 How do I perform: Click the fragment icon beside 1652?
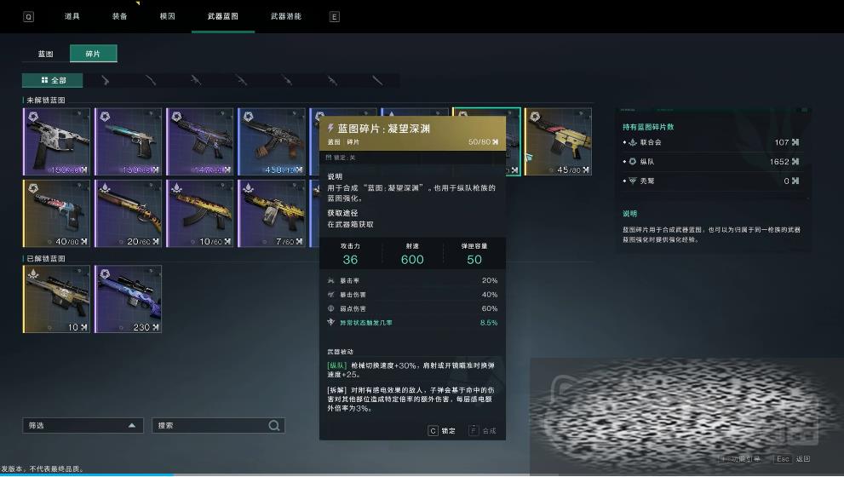pos(795,162)
